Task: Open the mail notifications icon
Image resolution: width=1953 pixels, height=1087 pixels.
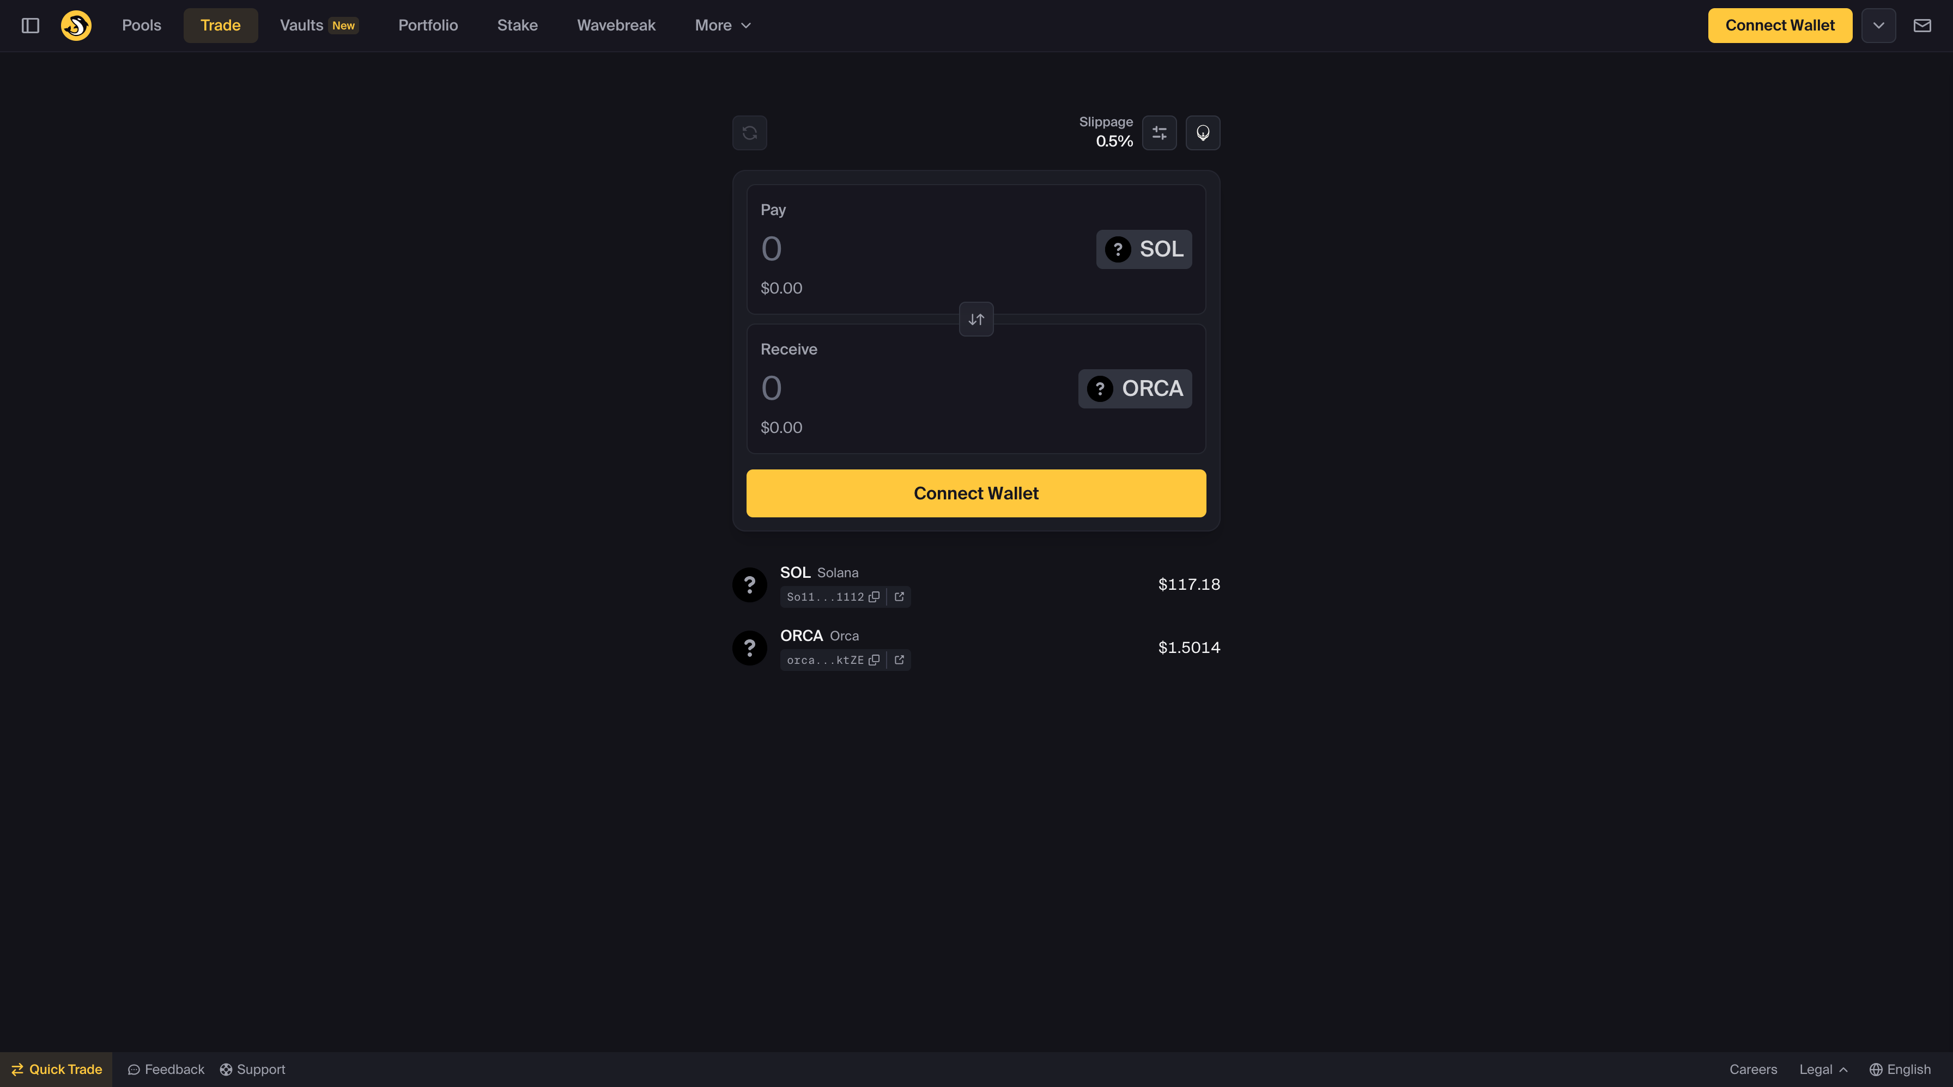Action: (1922, 26)
